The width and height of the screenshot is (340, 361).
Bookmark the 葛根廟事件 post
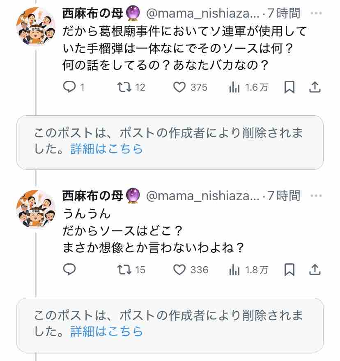pyautogui.click(x=289, y=87)
